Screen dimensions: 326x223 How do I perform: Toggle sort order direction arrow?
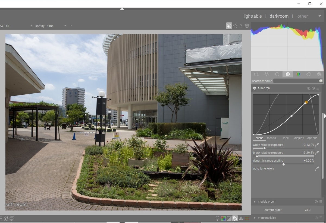coord(71,26)
